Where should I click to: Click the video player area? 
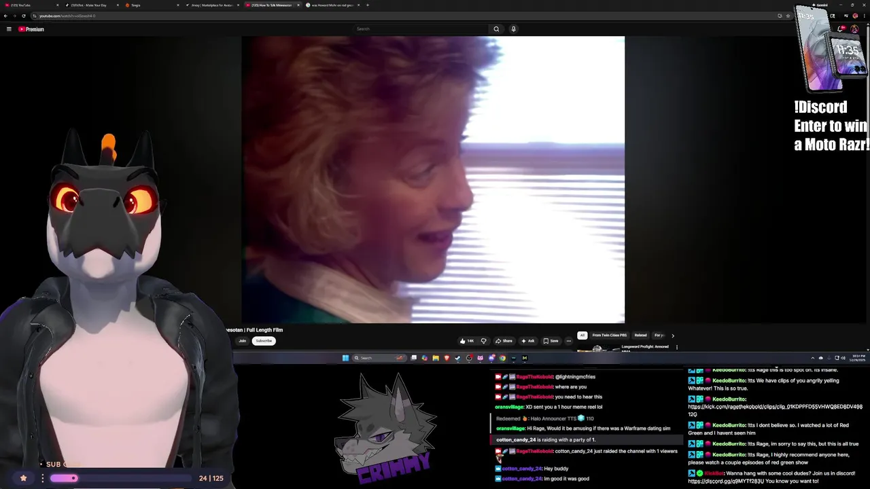[x=433, y=179]
